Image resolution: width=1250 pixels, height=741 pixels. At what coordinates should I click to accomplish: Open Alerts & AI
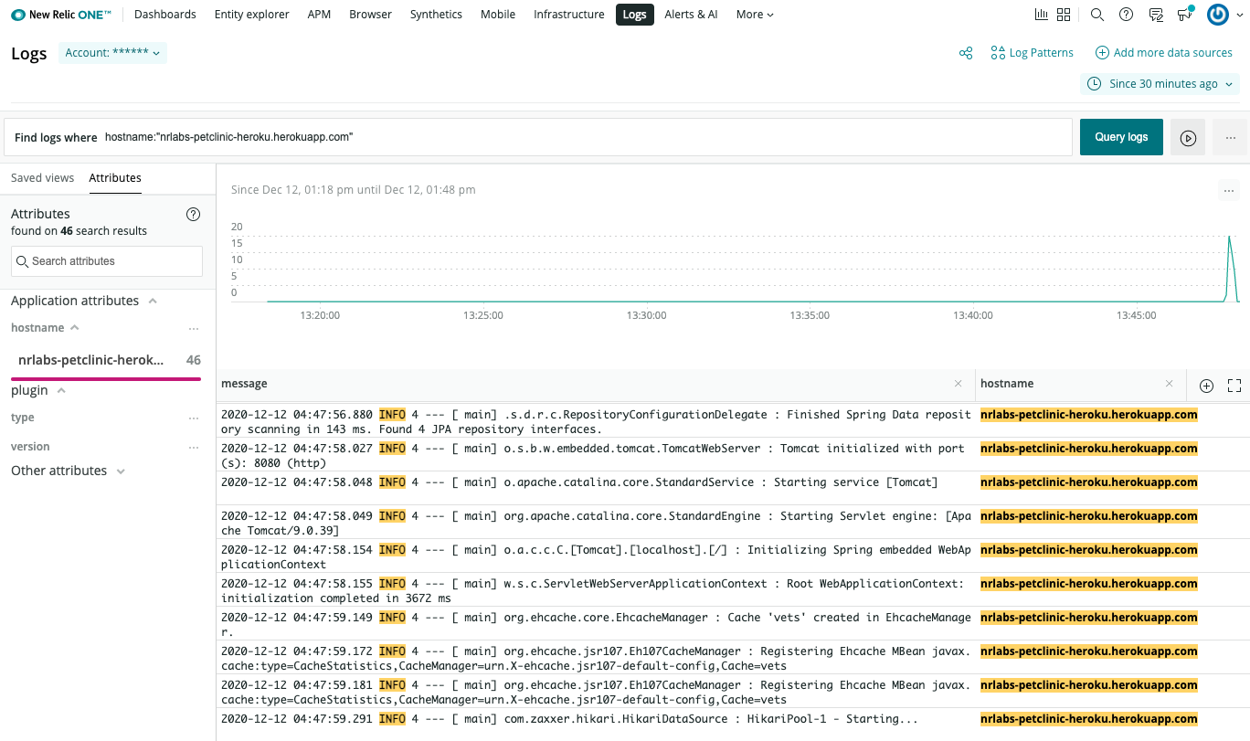[691, 15]
